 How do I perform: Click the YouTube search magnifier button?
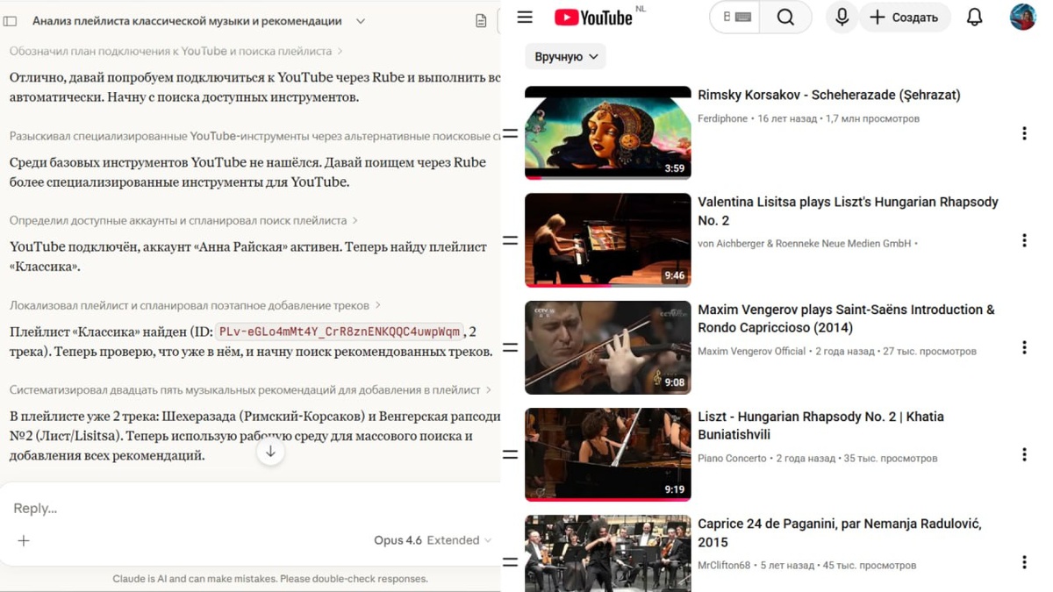click(x=785, y=17)
